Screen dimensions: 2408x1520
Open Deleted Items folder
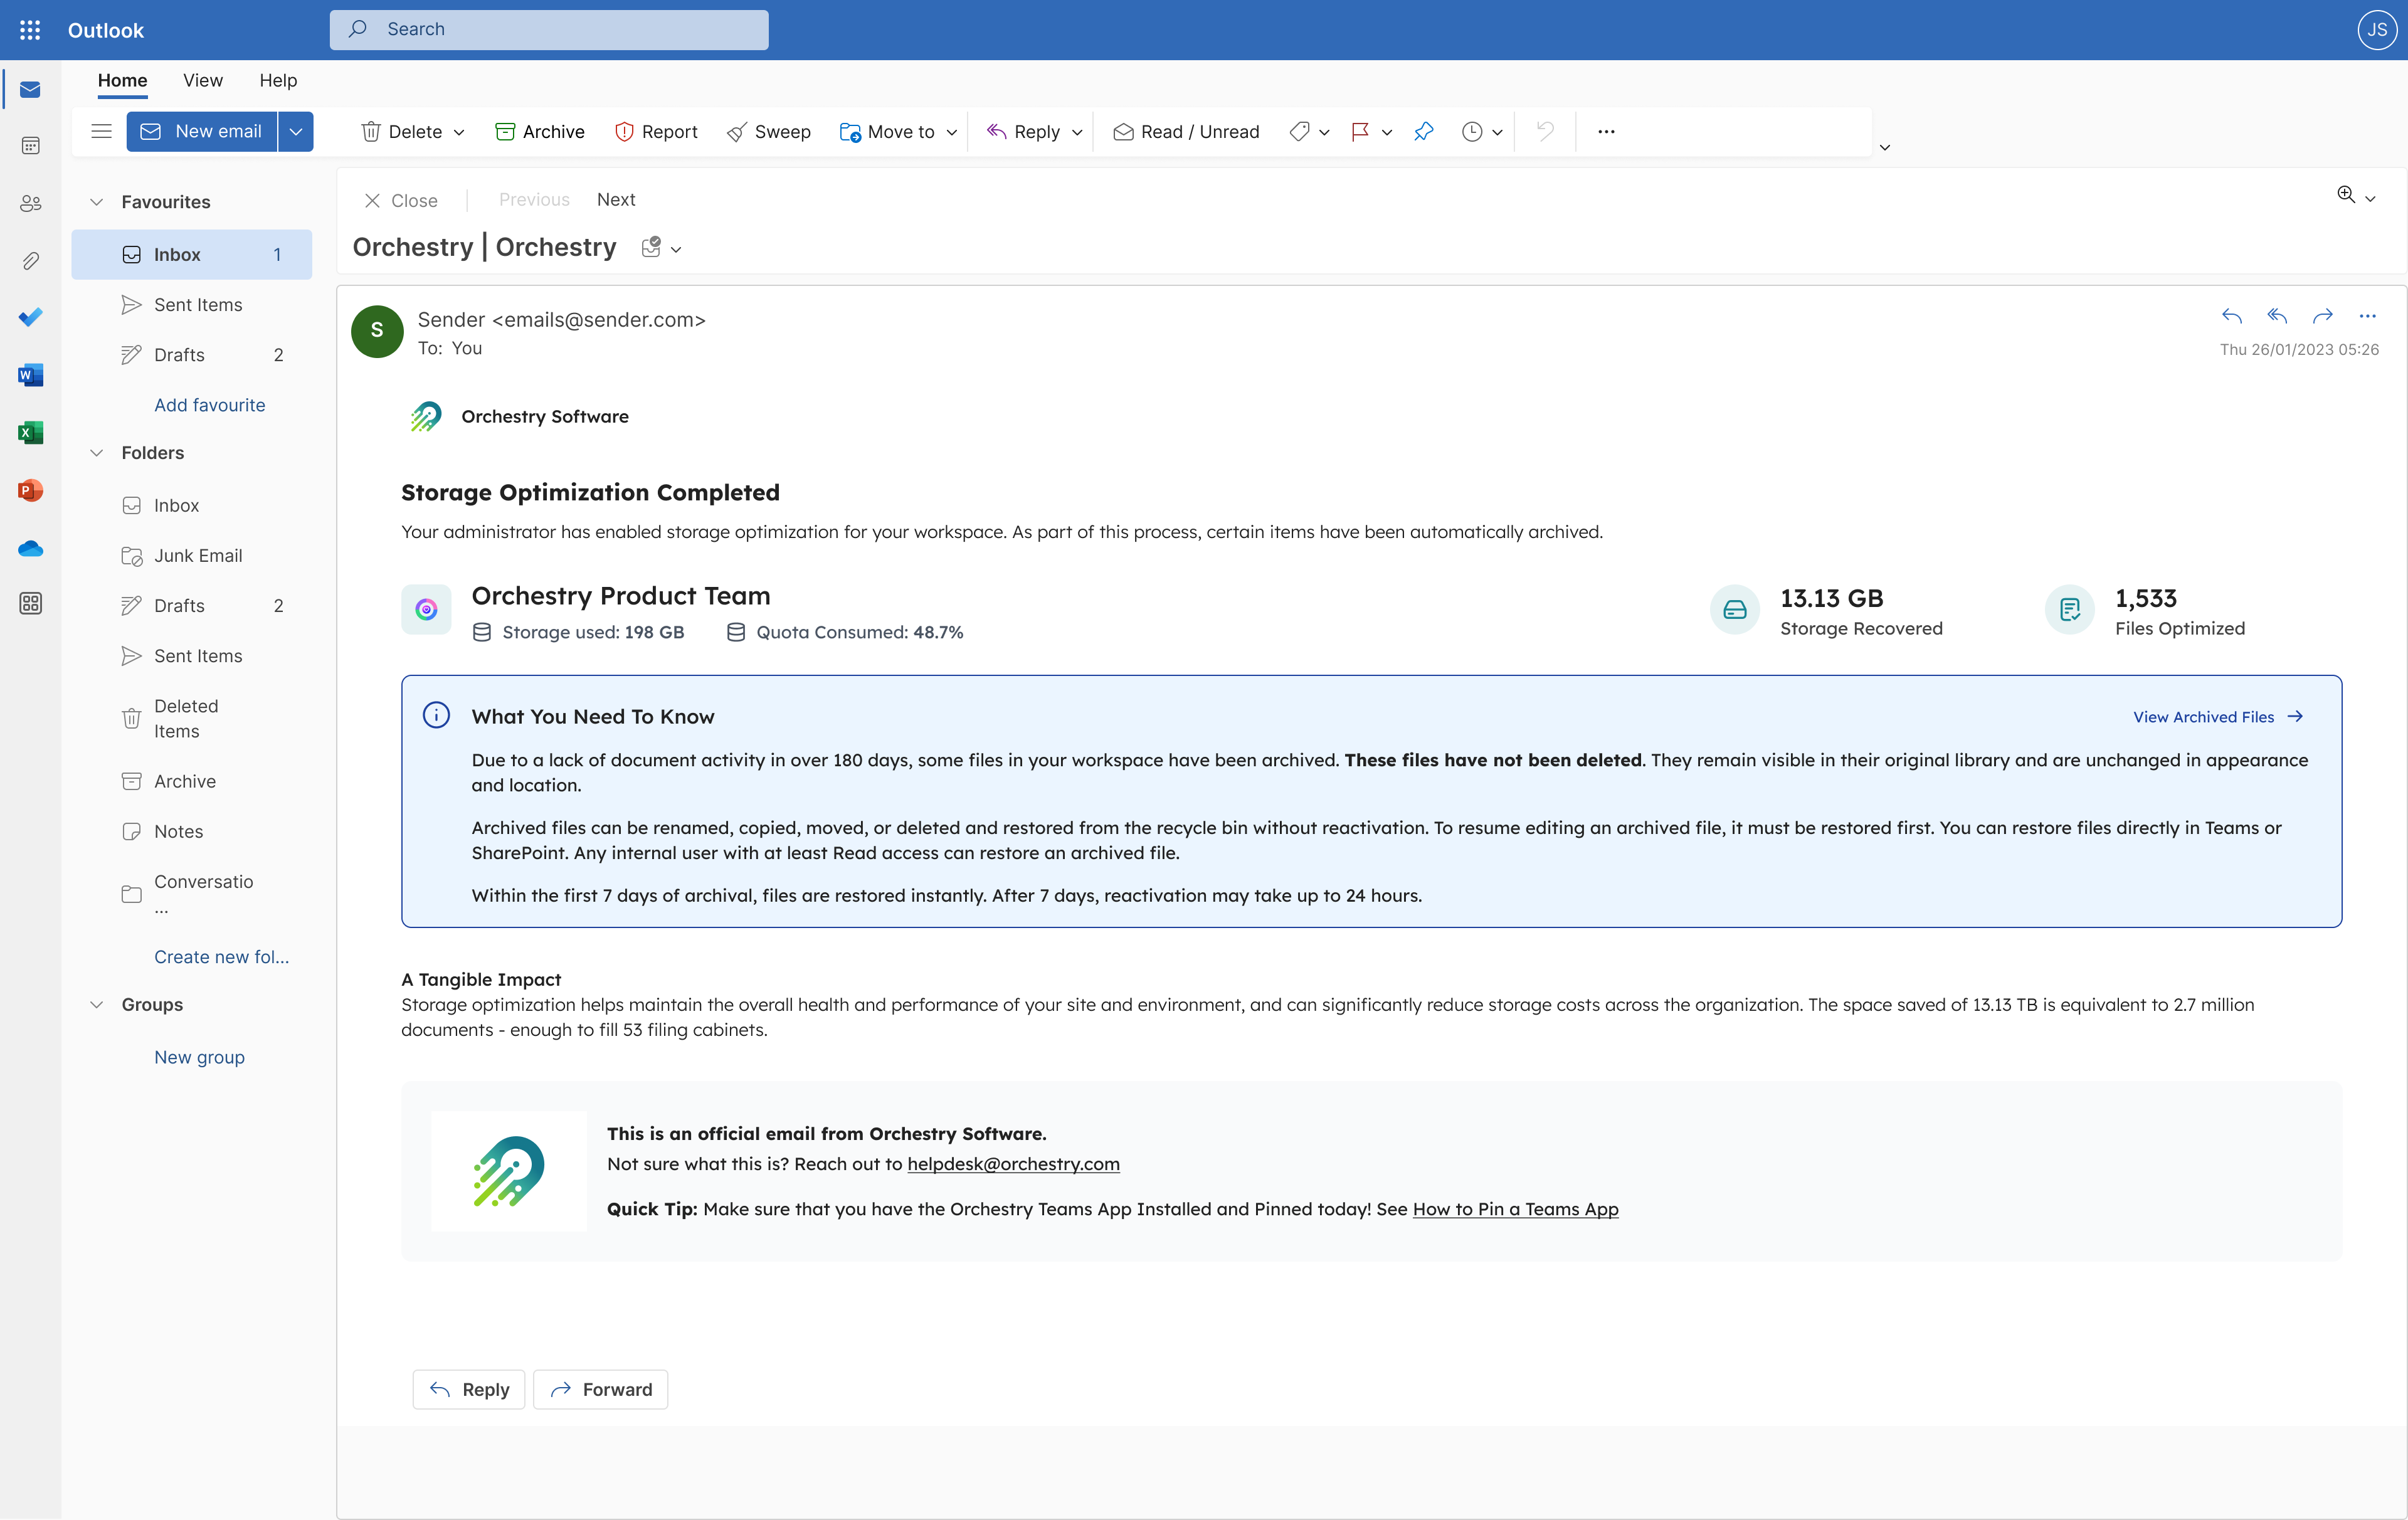coord(192,719)
